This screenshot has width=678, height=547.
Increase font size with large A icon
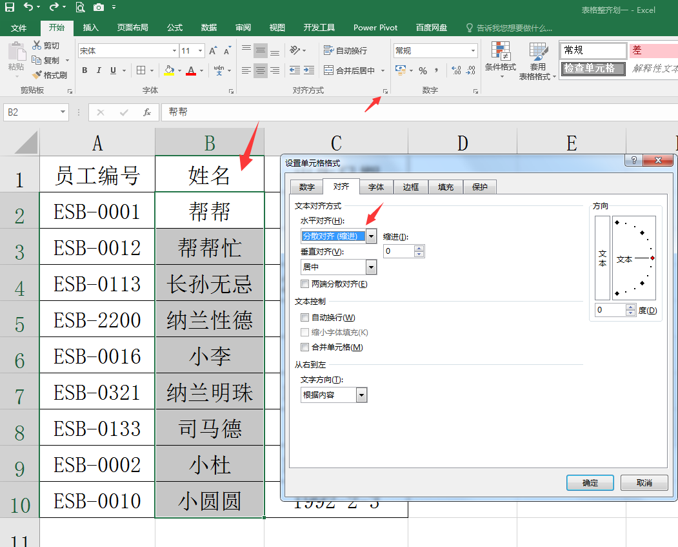tap(213, 50)
